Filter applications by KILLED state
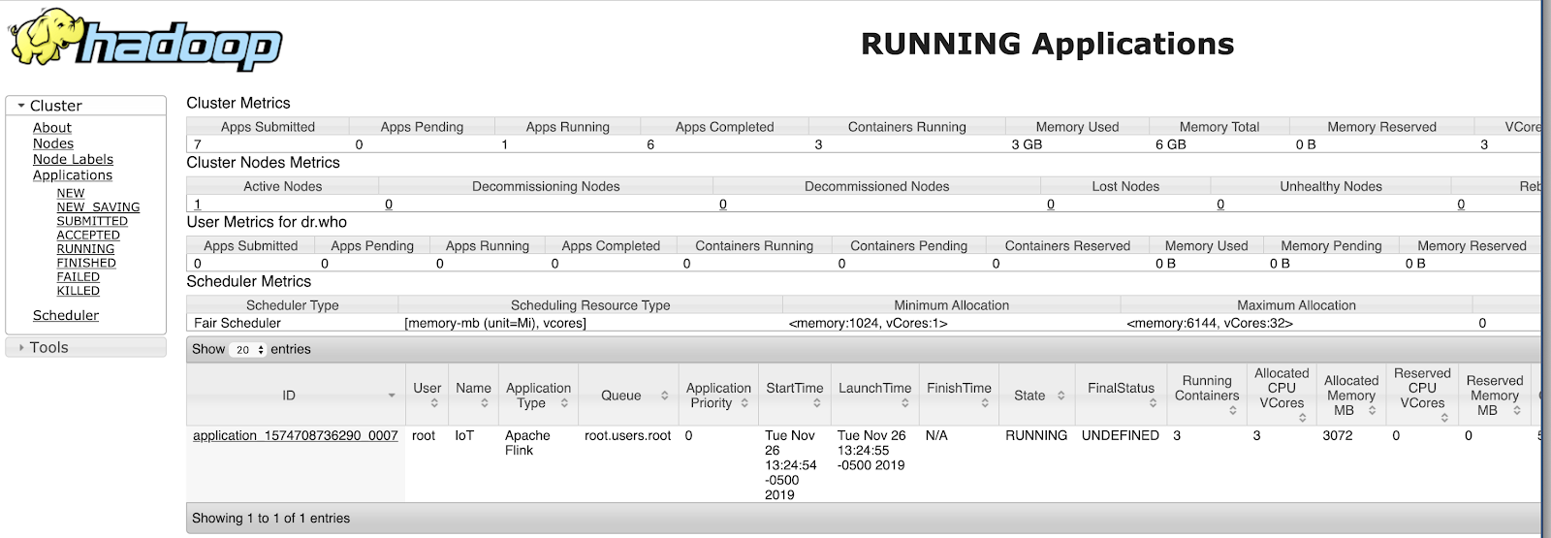1551x538 pixels. point(79,291)
